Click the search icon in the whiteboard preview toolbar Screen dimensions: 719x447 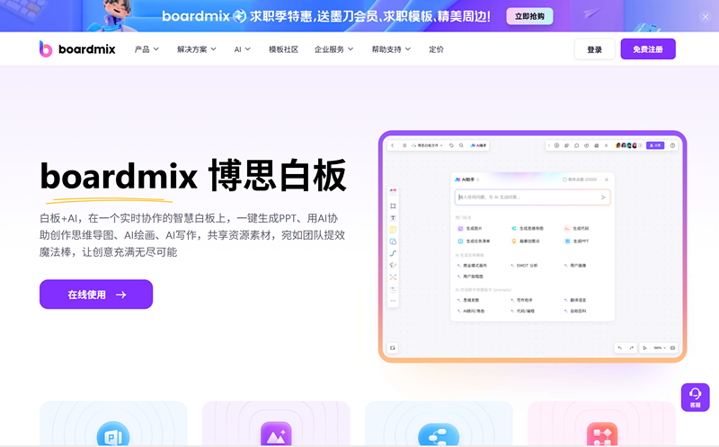point(461,145)
